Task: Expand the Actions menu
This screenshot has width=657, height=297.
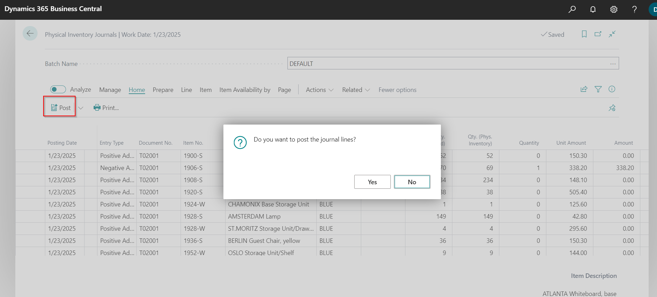Action: [319, 90]
